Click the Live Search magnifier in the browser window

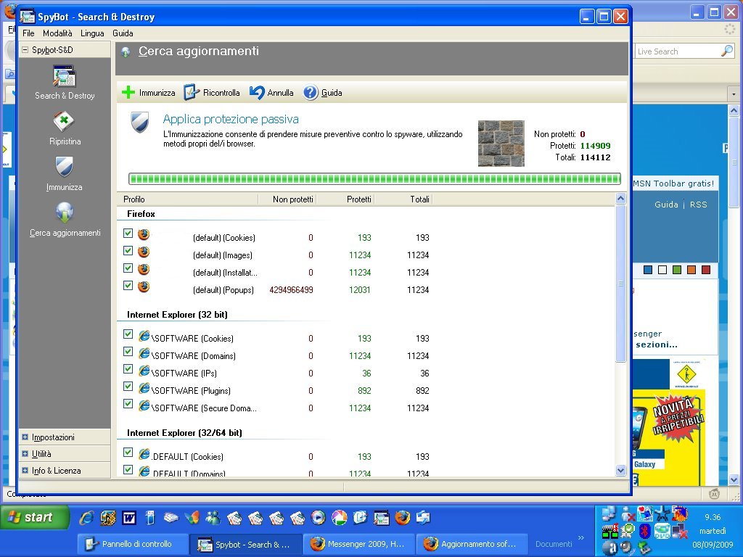tap(727, 51)
